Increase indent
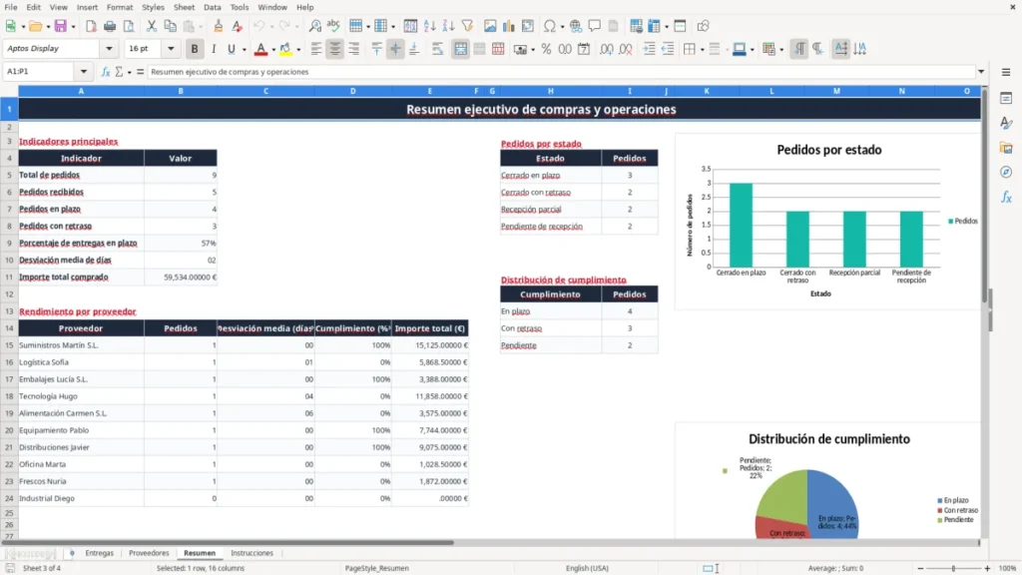The image size is (1022, 575). 649,49
